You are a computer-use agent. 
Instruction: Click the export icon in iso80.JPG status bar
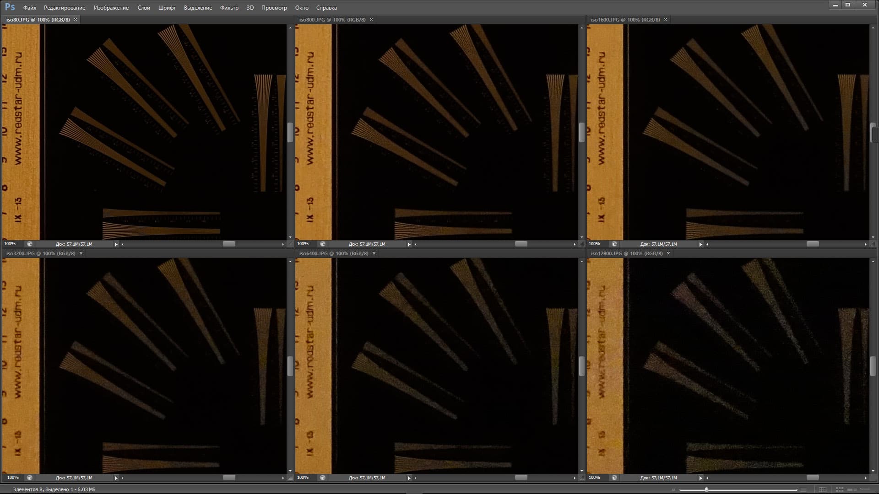(30, 244)
